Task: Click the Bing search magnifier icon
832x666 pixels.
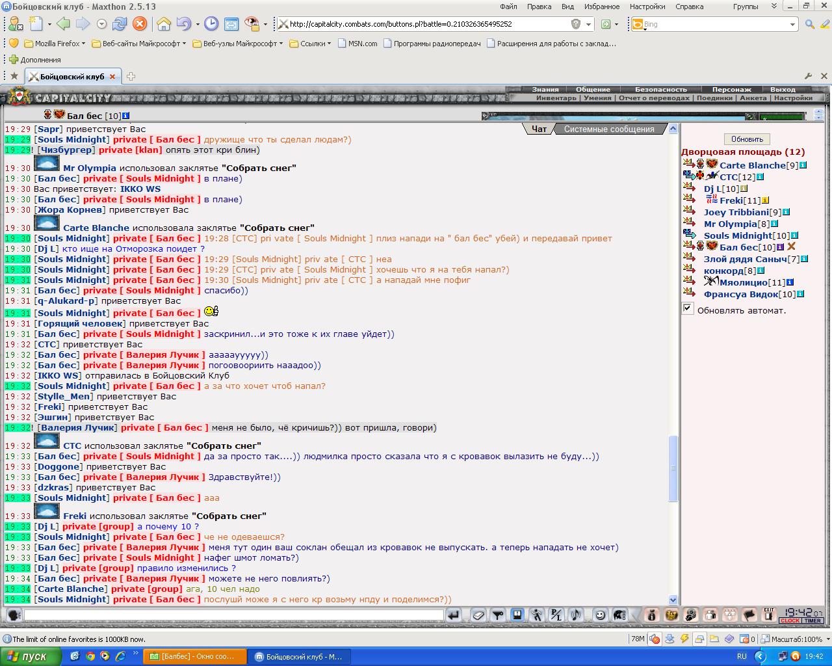Action: pyautogui.click(x=809, y=24)
